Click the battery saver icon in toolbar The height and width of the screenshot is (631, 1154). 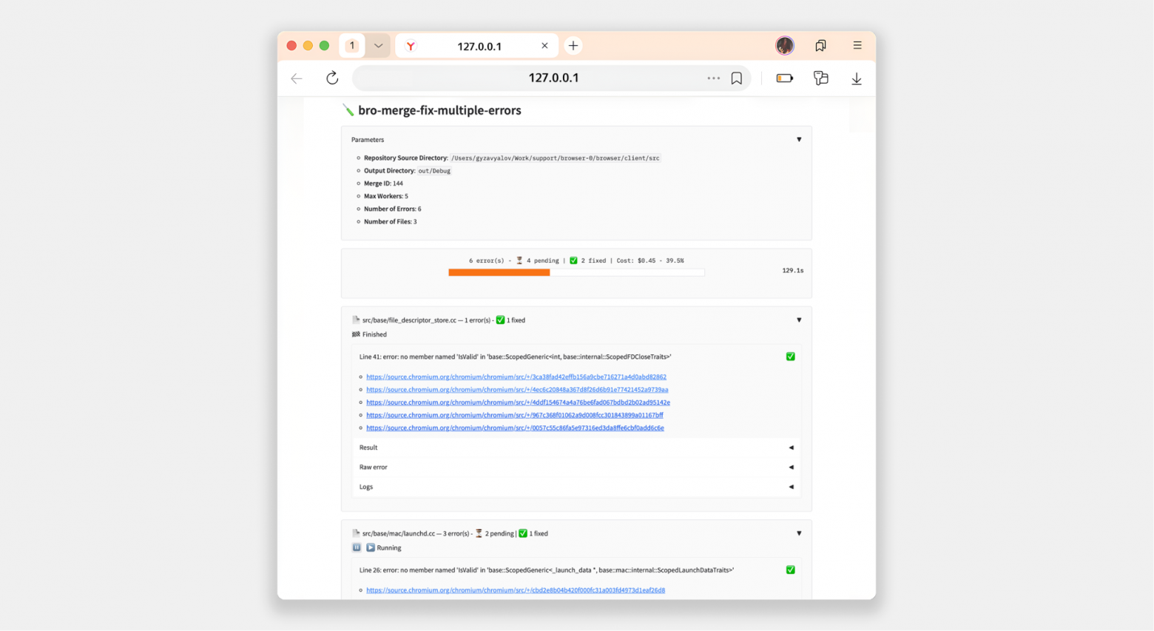tap(784, 78)
